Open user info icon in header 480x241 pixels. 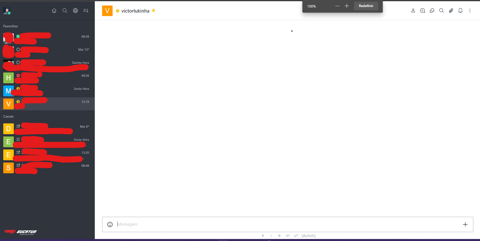(x=413, y=11)
